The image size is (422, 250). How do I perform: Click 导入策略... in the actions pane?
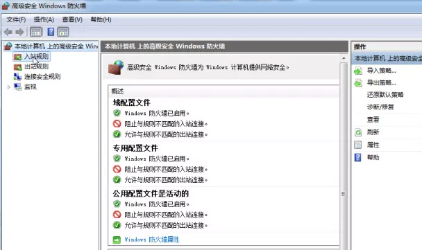[381, 71]
